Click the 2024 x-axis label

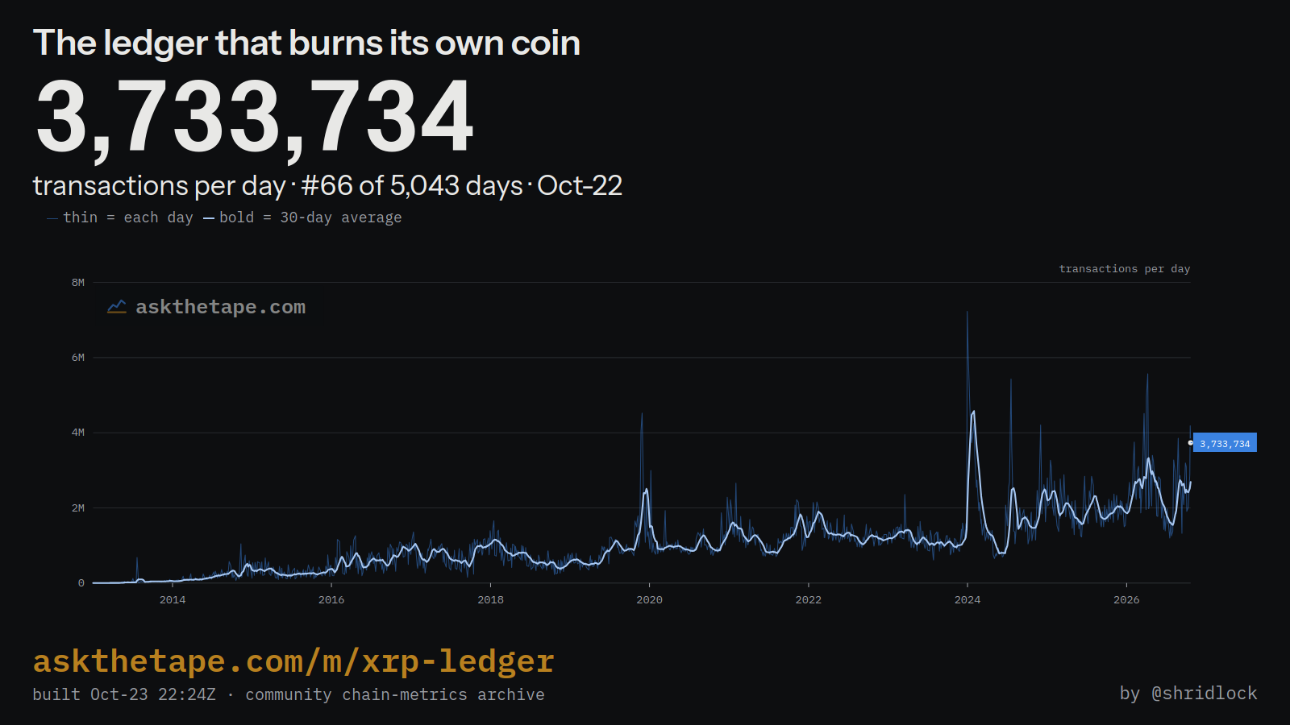pos(967,600)
